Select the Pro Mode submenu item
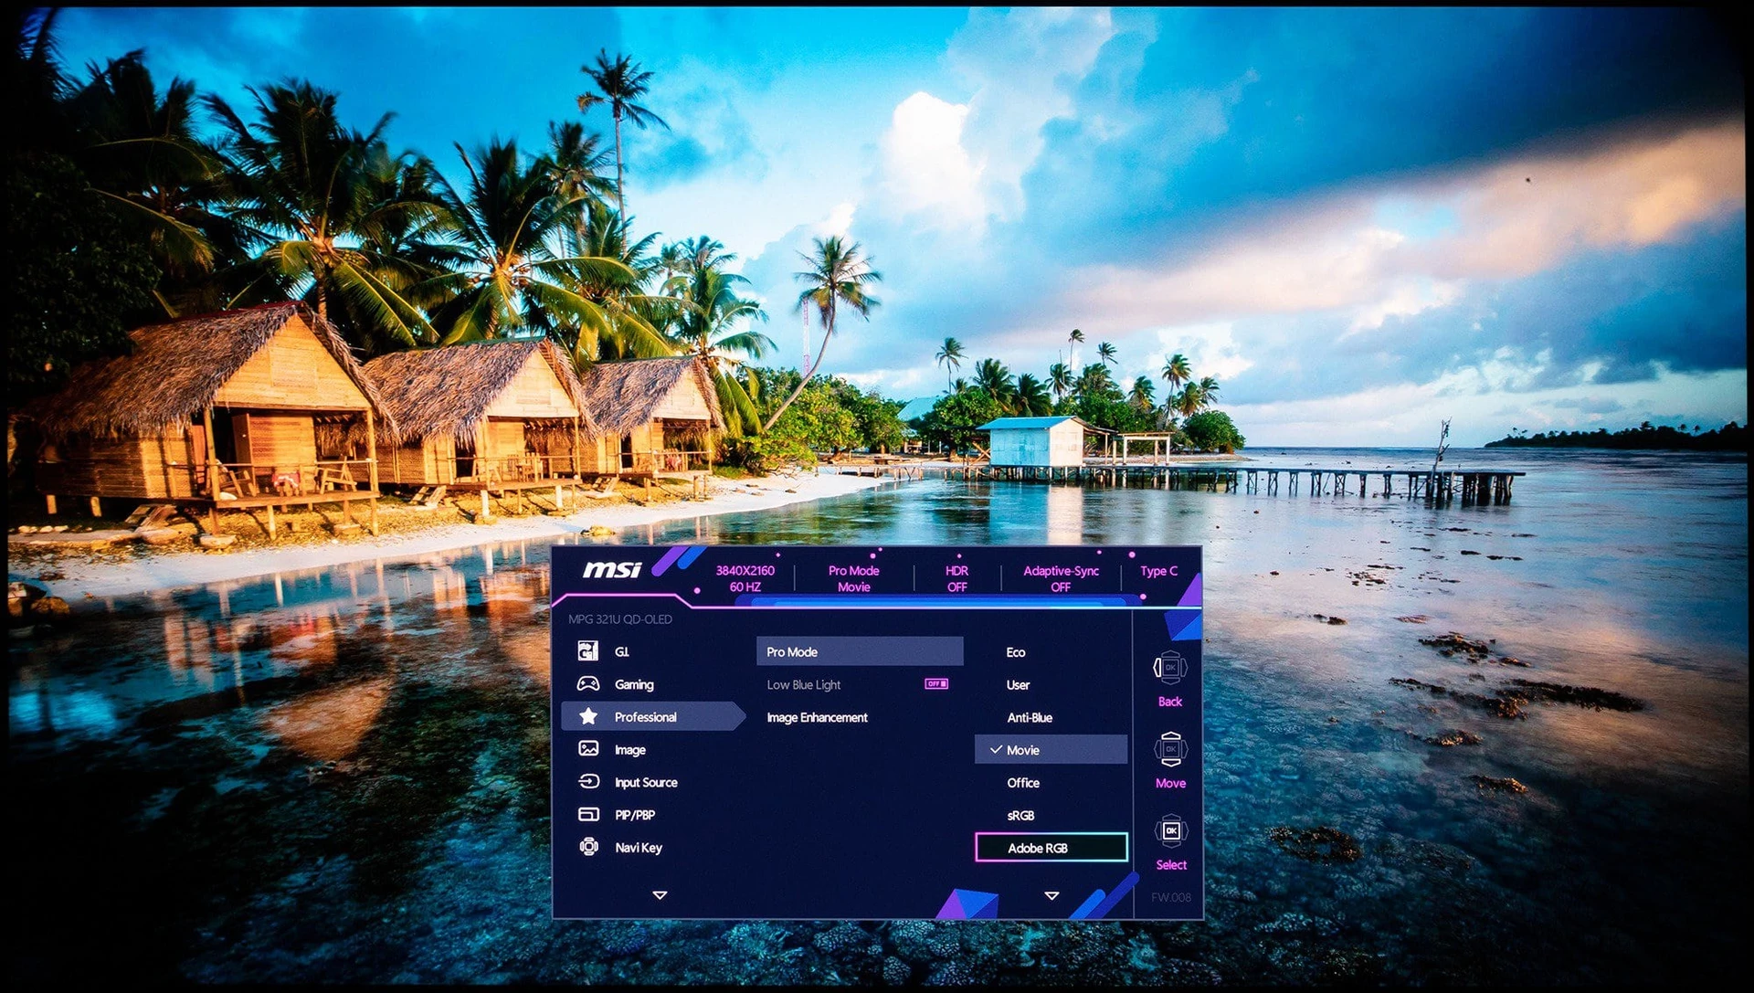1754x993 pixels. [860, 651]
